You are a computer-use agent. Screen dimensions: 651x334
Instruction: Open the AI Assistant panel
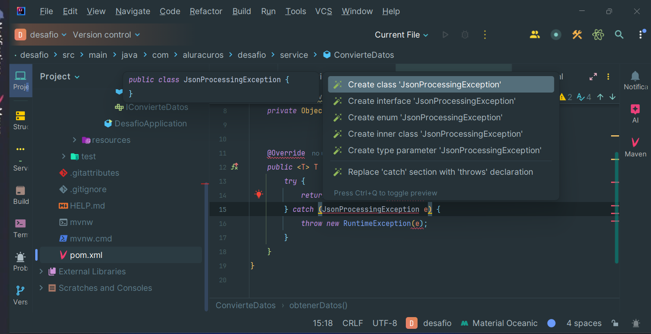635,113
